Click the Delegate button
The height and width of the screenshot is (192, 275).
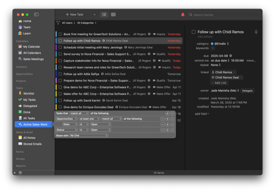(x=247, y=91)
